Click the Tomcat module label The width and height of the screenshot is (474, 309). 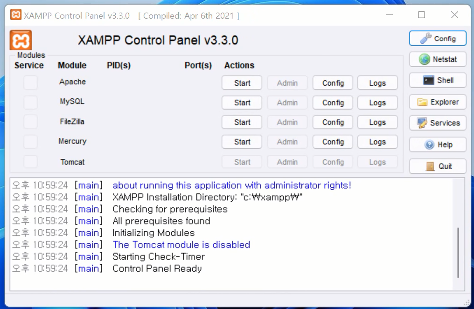[x=72, y=162]
